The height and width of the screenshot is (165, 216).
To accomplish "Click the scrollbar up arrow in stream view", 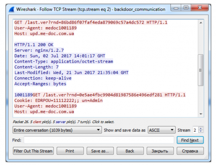I will coord(201,22).
